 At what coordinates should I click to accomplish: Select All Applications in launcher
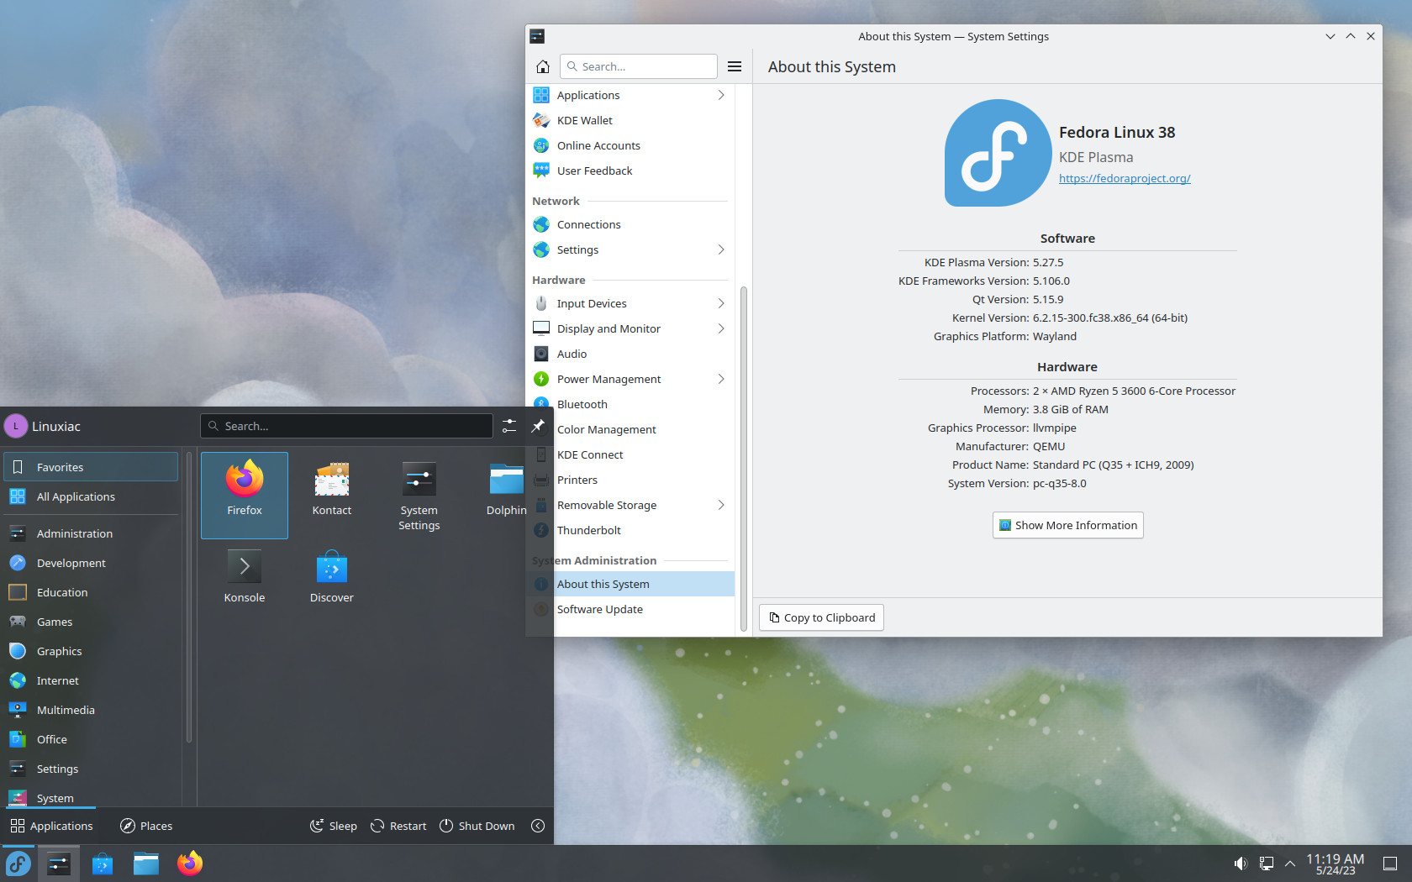91,496
